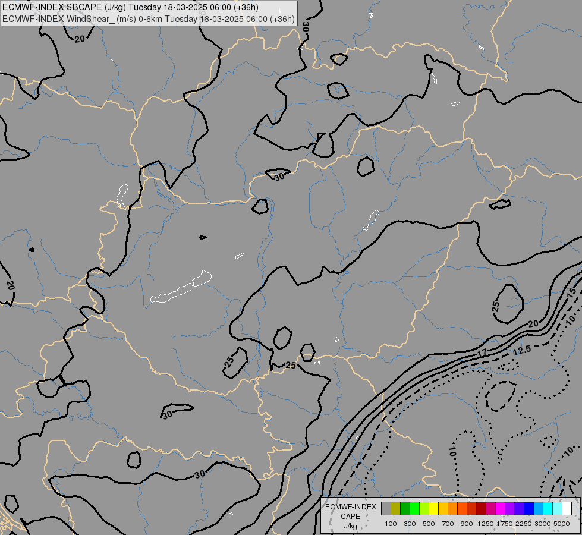Click the olive swatch in the CAPE legend
This screenshot has width=582, height=535.
pos(396,509)
